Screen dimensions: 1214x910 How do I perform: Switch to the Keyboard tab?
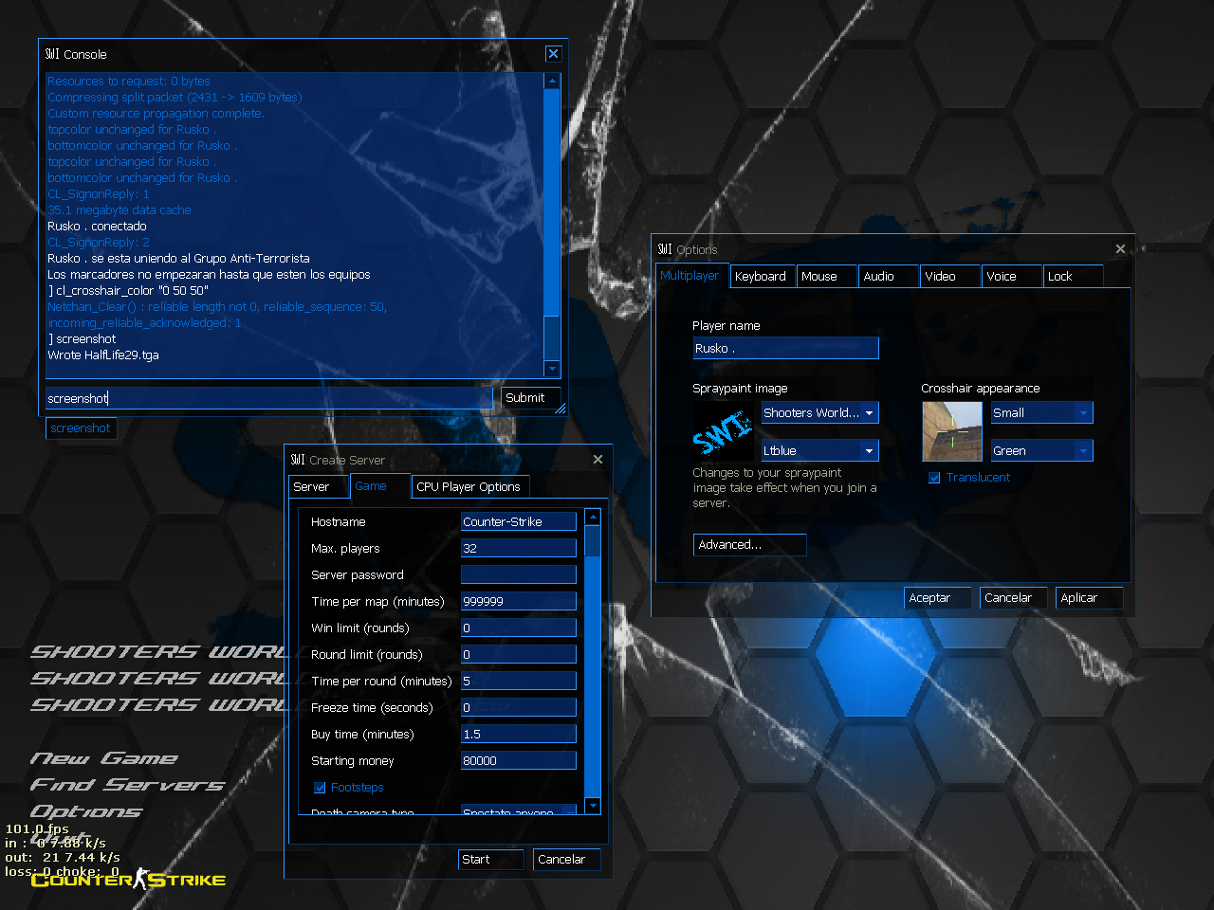762,277
